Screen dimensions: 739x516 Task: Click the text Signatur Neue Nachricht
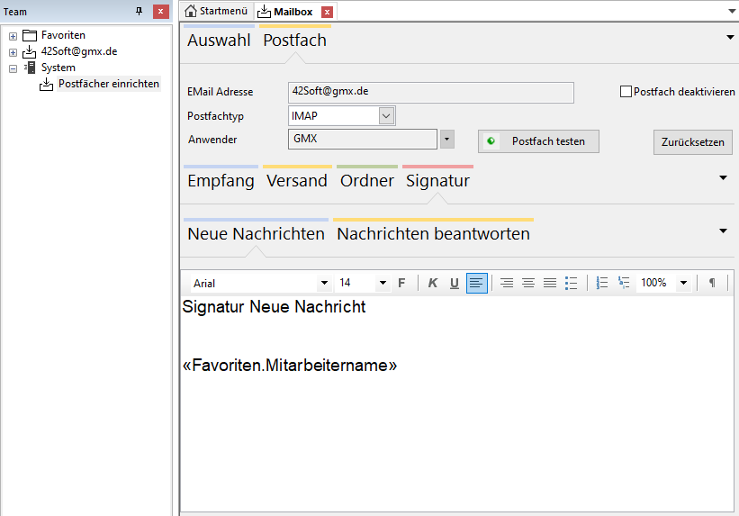(274, 306)
